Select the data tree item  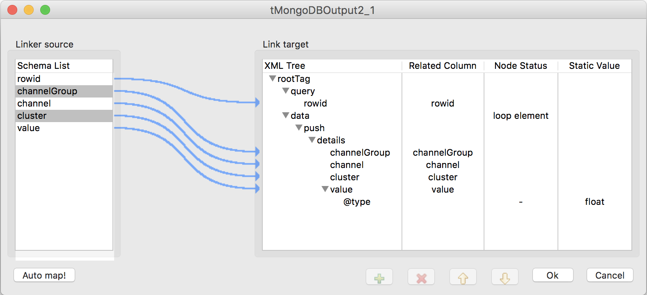[300, 116]
